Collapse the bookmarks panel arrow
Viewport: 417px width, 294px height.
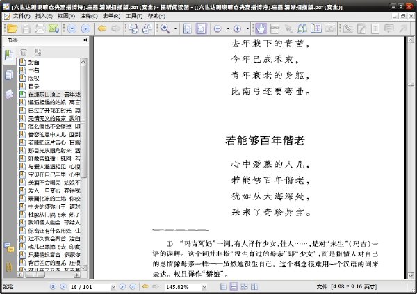(x=85, y=40)
